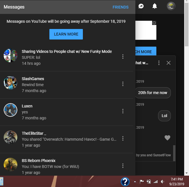Open SlashGames avatar thumbnail

10,83
